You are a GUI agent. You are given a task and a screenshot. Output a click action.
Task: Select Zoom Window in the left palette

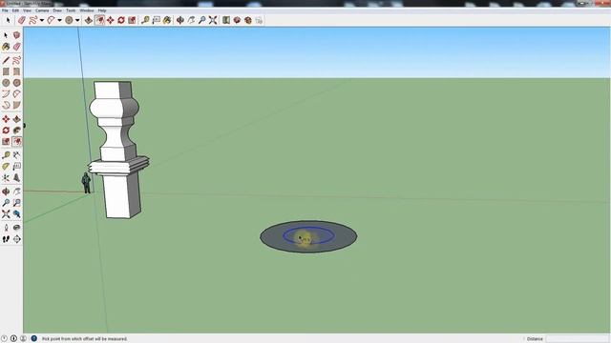coord(17,203)
